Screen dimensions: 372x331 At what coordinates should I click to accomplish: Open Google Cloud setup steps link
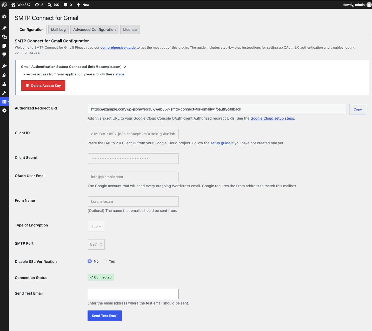(x=272, y=118)
